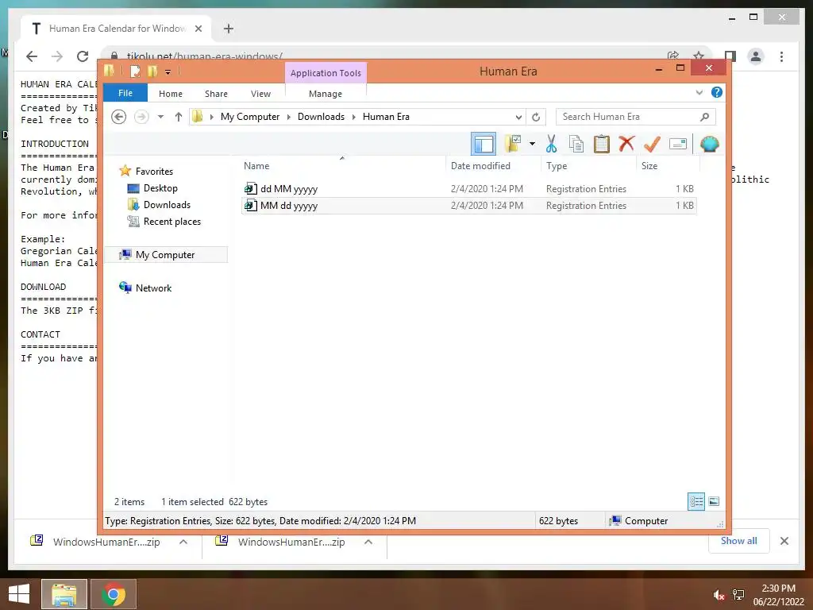Click the Application Tools contextual tab
The width and height of the screenshot is (813, 610).
[x=326, y=73]
